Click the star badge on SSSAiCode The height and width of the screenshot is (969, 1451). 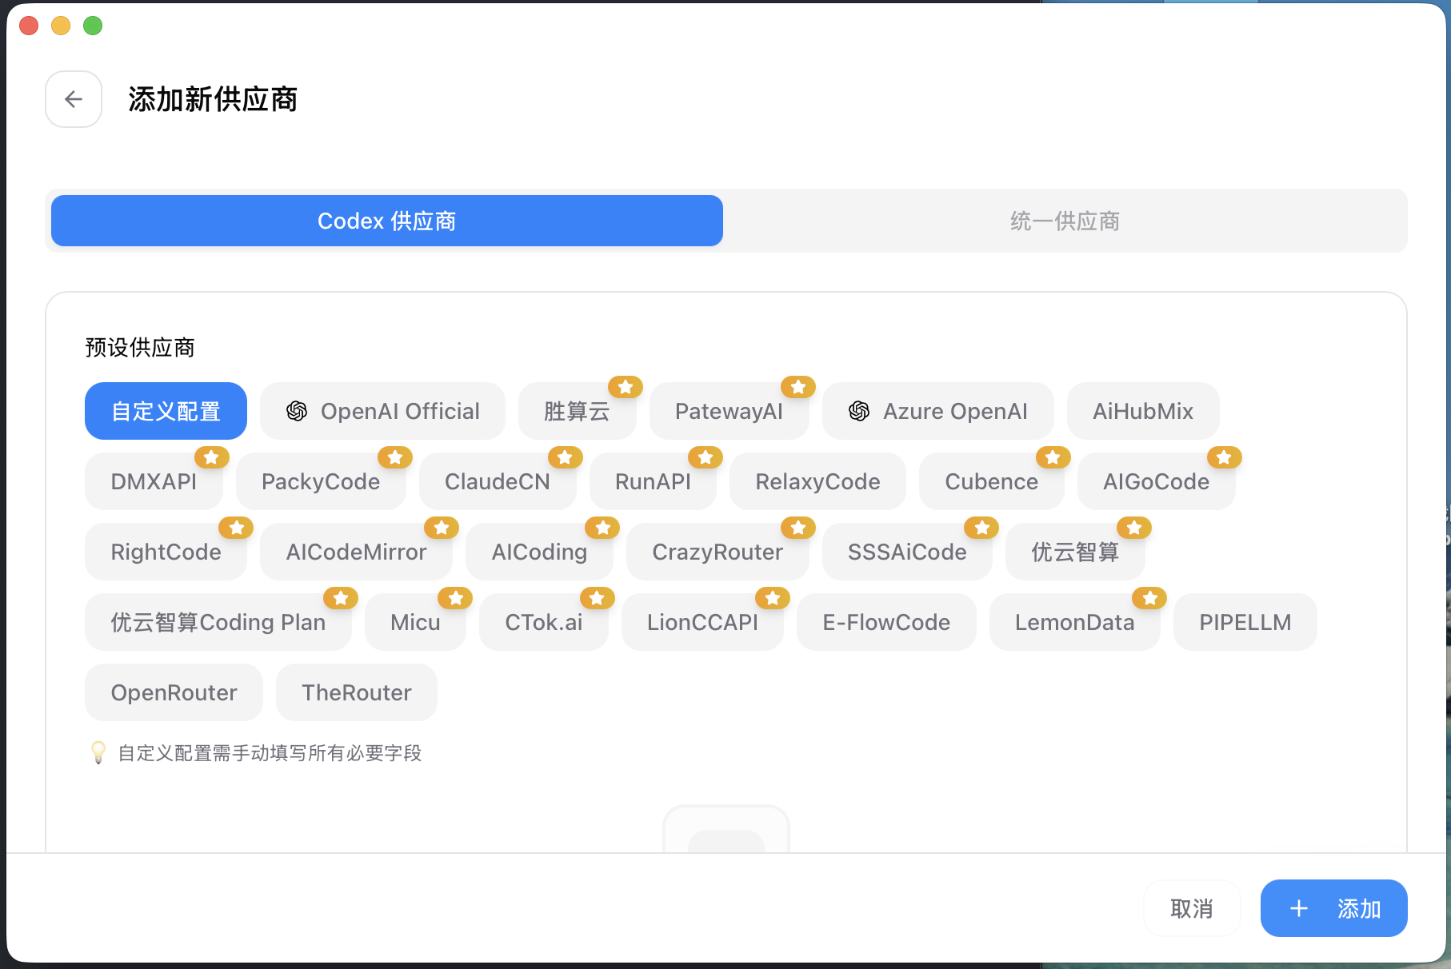(981, 528)
